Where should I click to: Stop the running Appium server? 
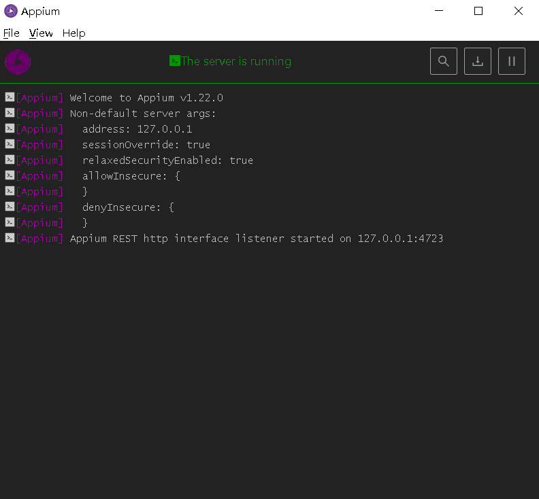coord(512,61)
